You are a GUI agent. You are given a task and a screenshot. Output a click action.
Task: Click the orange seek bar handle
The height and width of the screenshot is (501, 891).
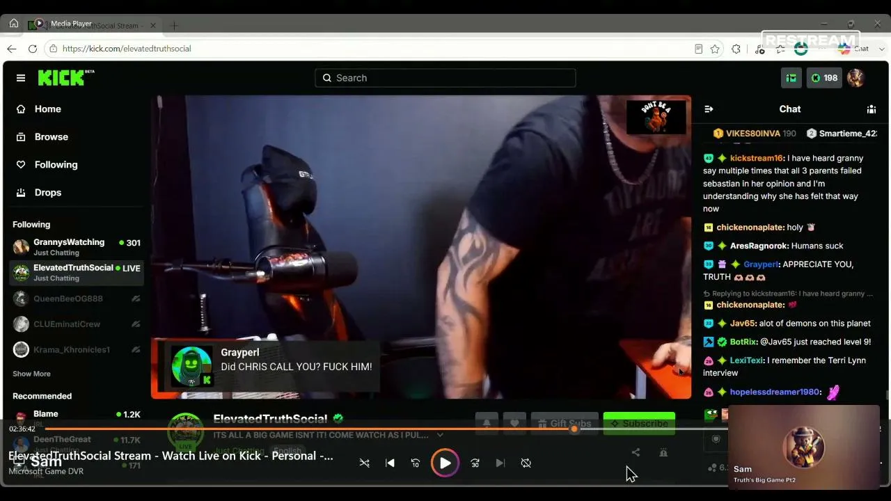(x=574, y=429)
